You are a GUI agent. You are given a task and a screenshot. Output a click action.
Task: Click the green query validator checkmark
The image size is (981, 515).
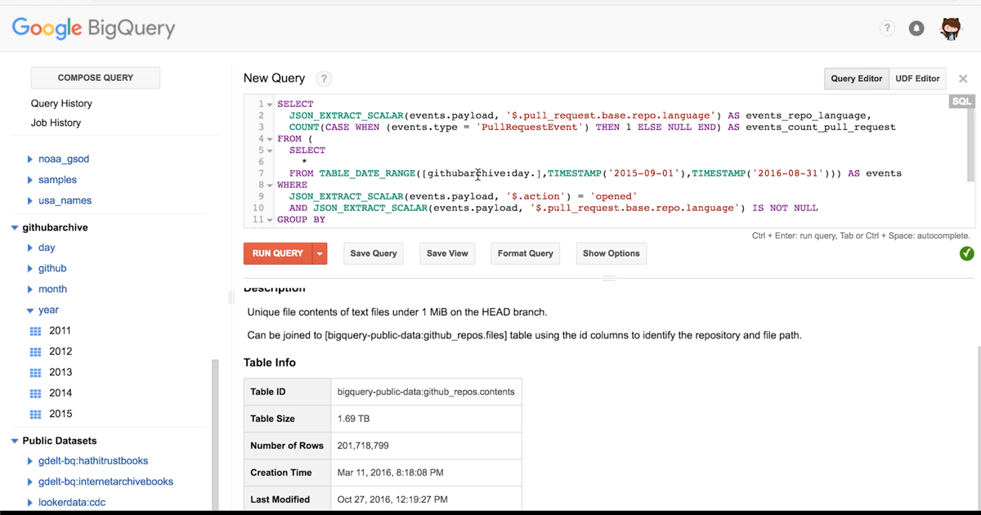[967, 253]
